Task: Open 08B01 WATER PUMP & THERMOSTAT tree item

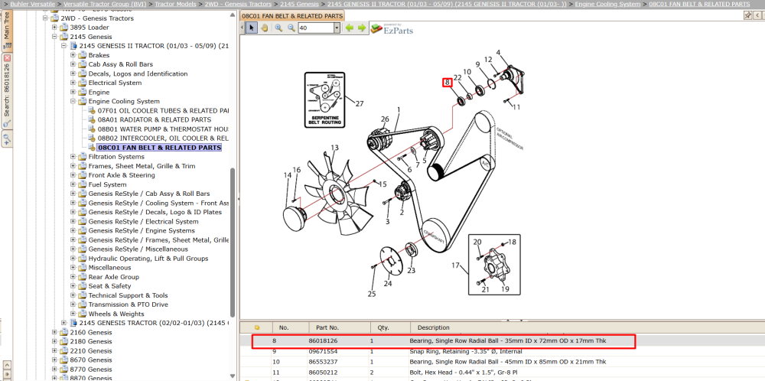Action: point(163,129)
